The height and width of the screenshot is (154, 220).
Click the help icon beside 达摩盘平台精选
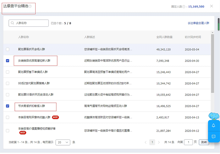[30, 6]
